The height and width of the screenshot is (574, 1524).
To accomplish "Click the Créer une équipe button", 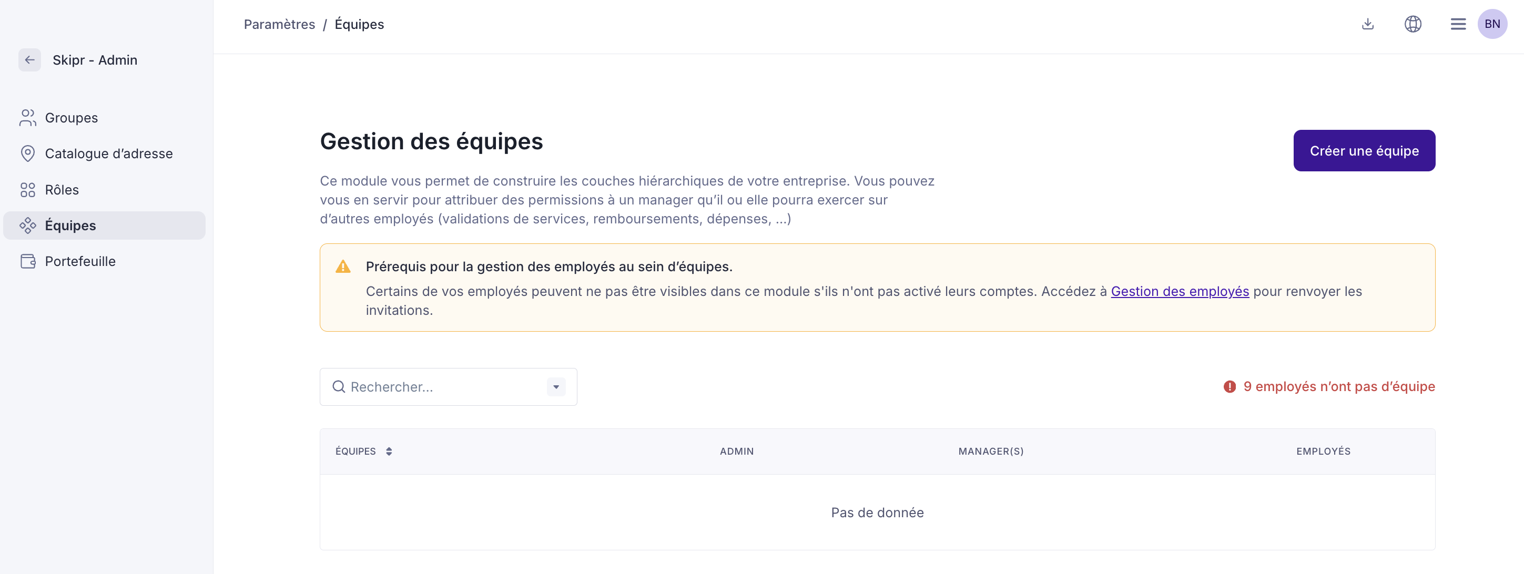I will tap(1364, 151).
